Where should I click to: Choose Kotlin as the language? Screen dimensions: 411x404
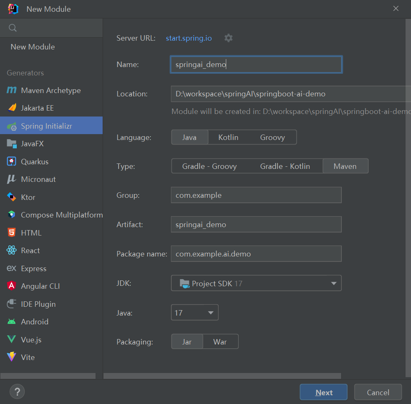[x=228, y=137]
